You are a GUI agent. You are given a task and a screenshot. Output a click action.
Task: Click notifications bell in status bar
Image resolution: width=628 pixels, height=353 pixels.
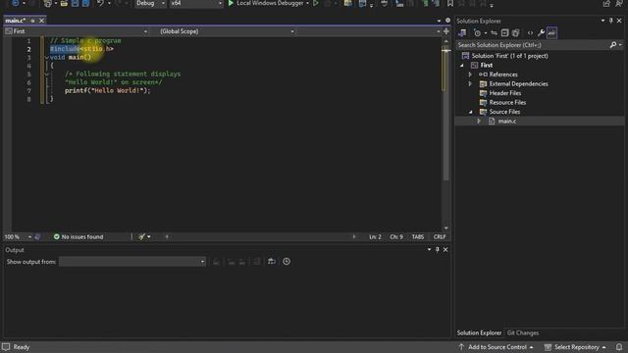coord(619,347)
